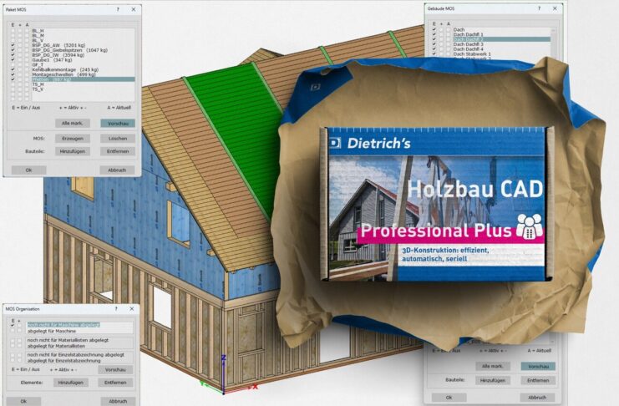Toggle E checkbox for Dach in Gebäude MOS

434,29
